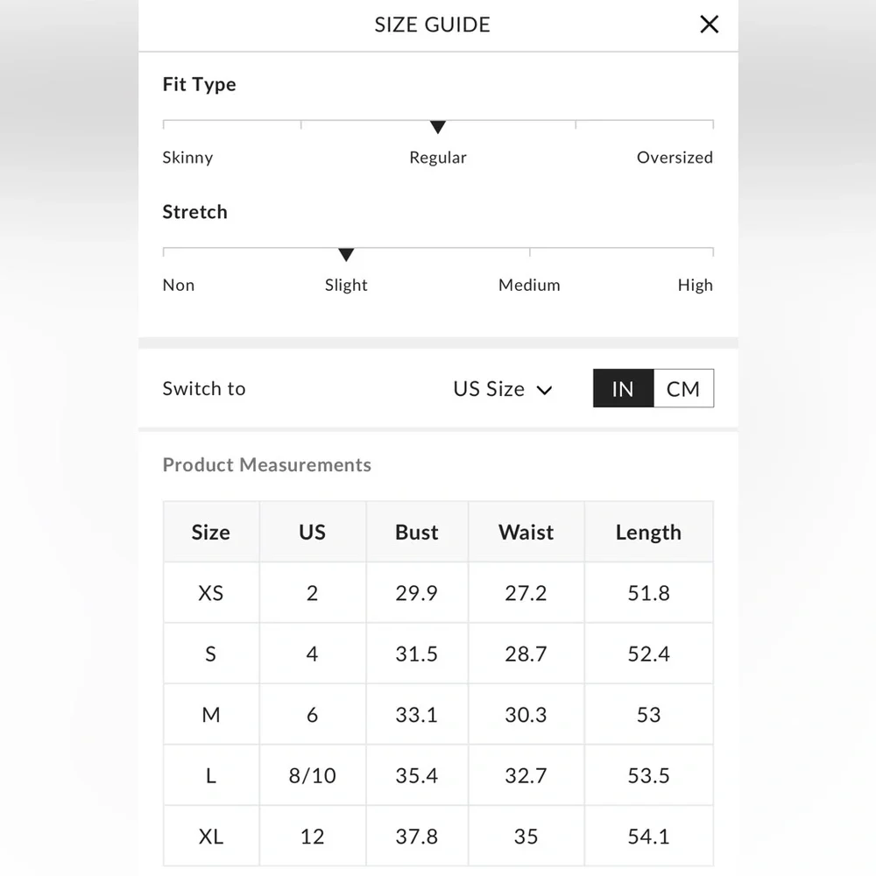The width and height of the screenshot is (876, 876).
Task: Click the Length column header
Action: (x=648, y=532)
